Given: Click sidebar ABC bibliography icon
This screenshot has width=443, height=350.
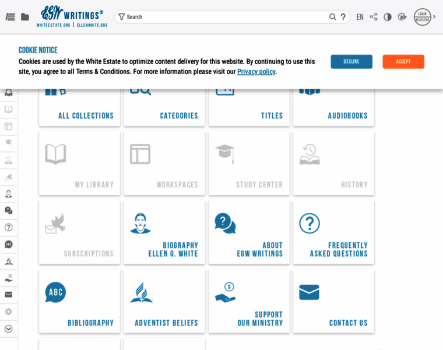Looking at the screenshot, I should [x=9, y=244].
